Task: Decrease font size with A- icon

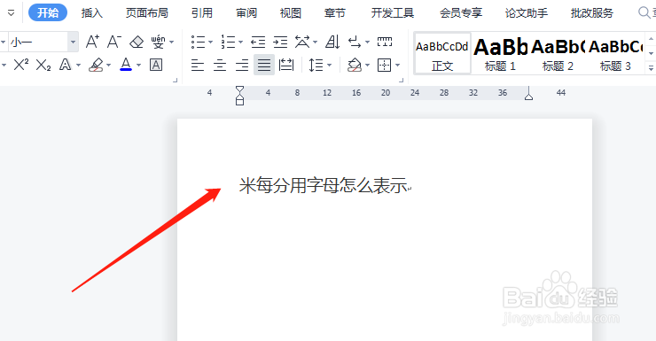Action: [113, 42]
